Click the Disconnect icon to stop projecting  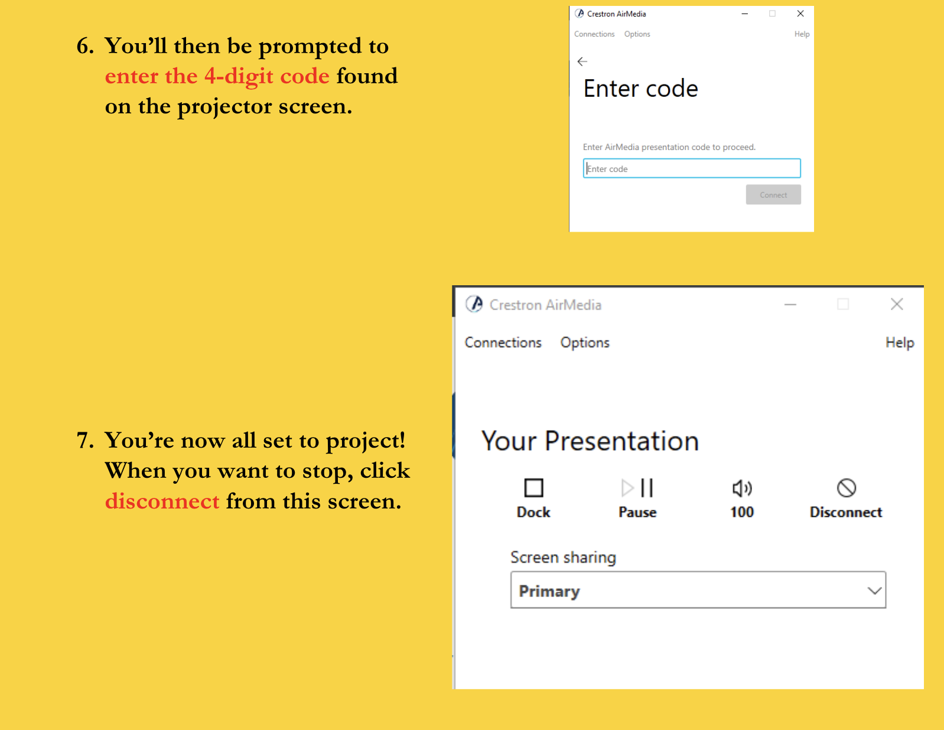(x=846, y=488)
